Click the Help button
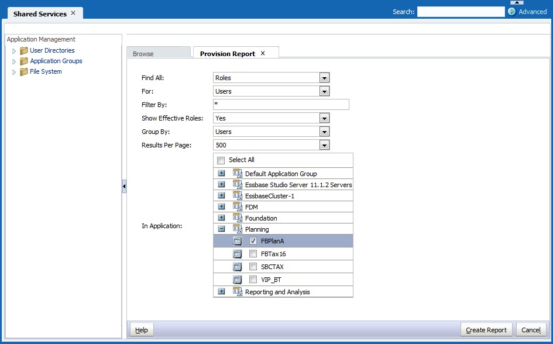553x344 pixels. tap(141, 329)
